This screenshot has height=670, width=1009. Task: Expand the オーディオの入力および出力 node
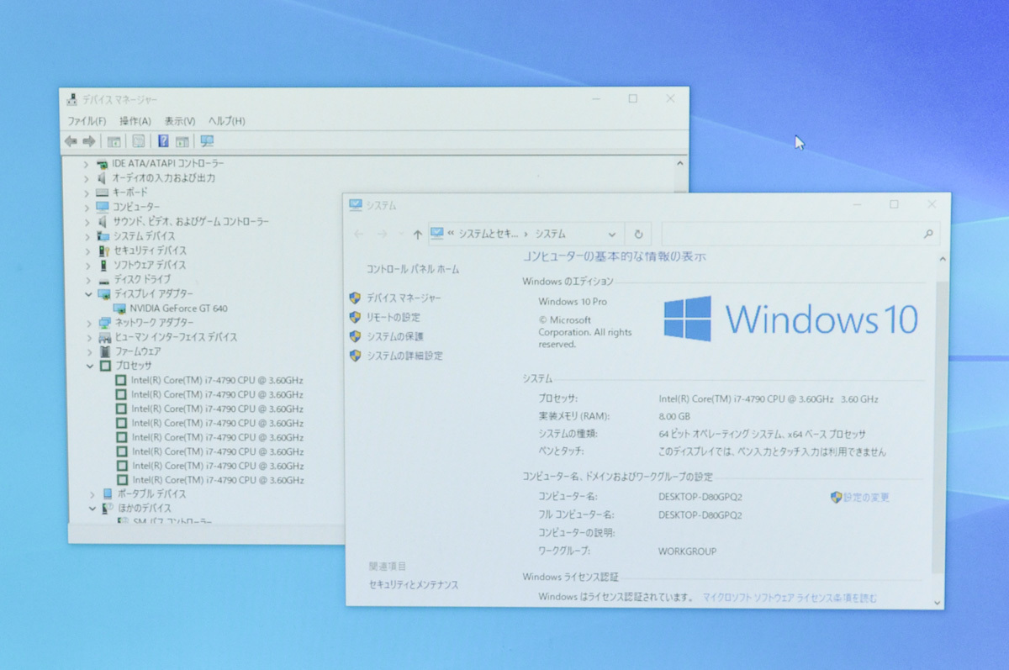click(86, 178)
